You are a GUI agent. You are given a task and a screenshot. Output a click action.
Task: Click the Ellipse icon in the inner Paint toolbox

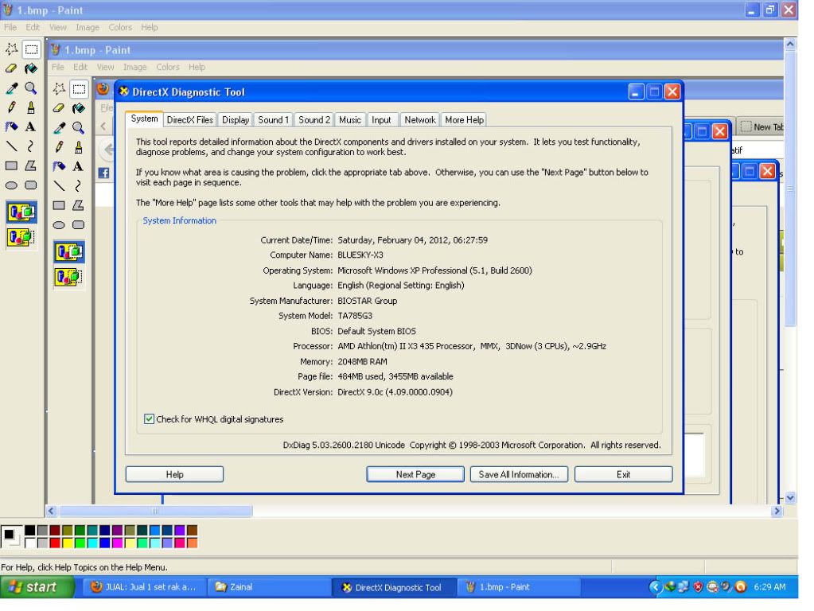click(59, 225)
